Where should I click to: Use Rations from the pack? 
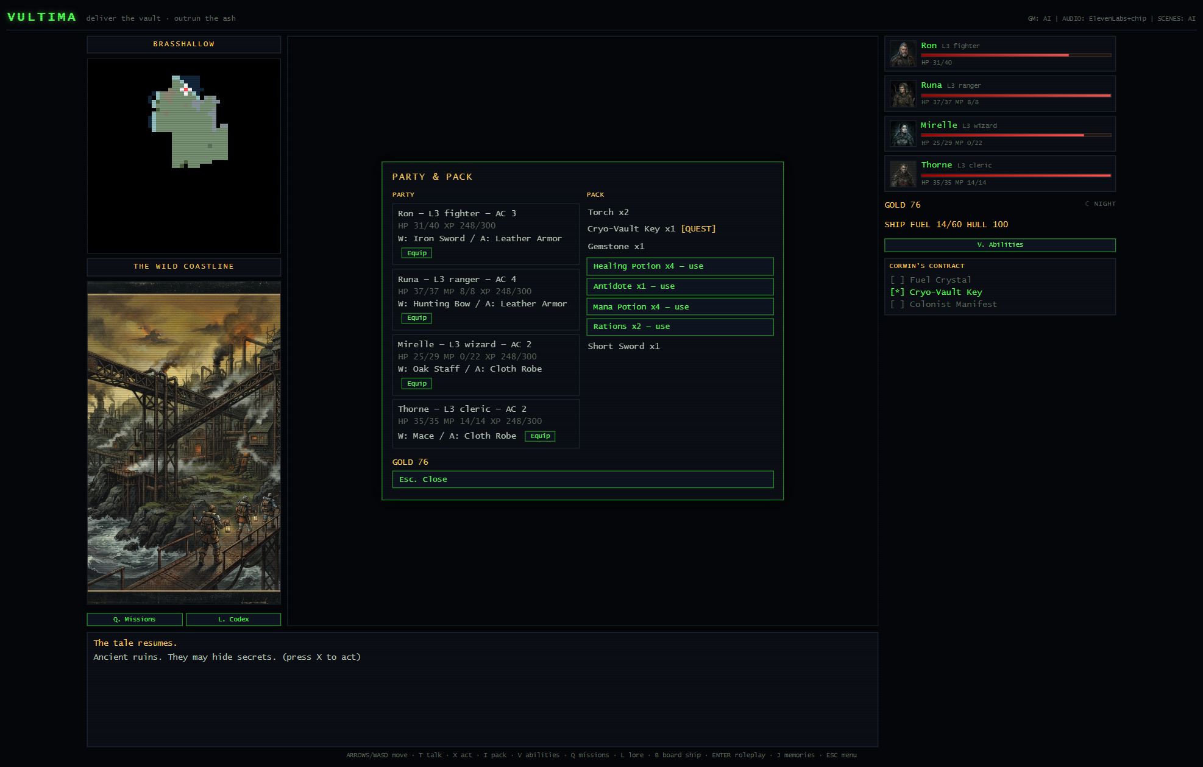click(680, 327)
